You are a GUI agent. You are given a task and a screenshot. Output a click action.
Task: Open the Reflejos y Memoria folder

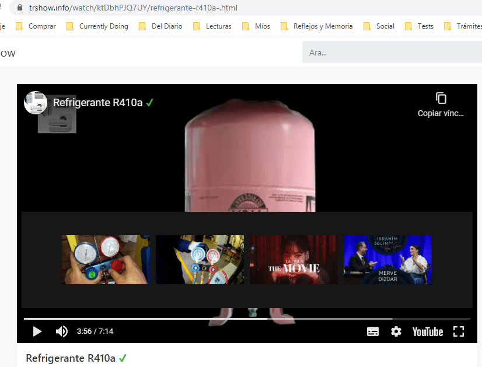tap(316, 26)
